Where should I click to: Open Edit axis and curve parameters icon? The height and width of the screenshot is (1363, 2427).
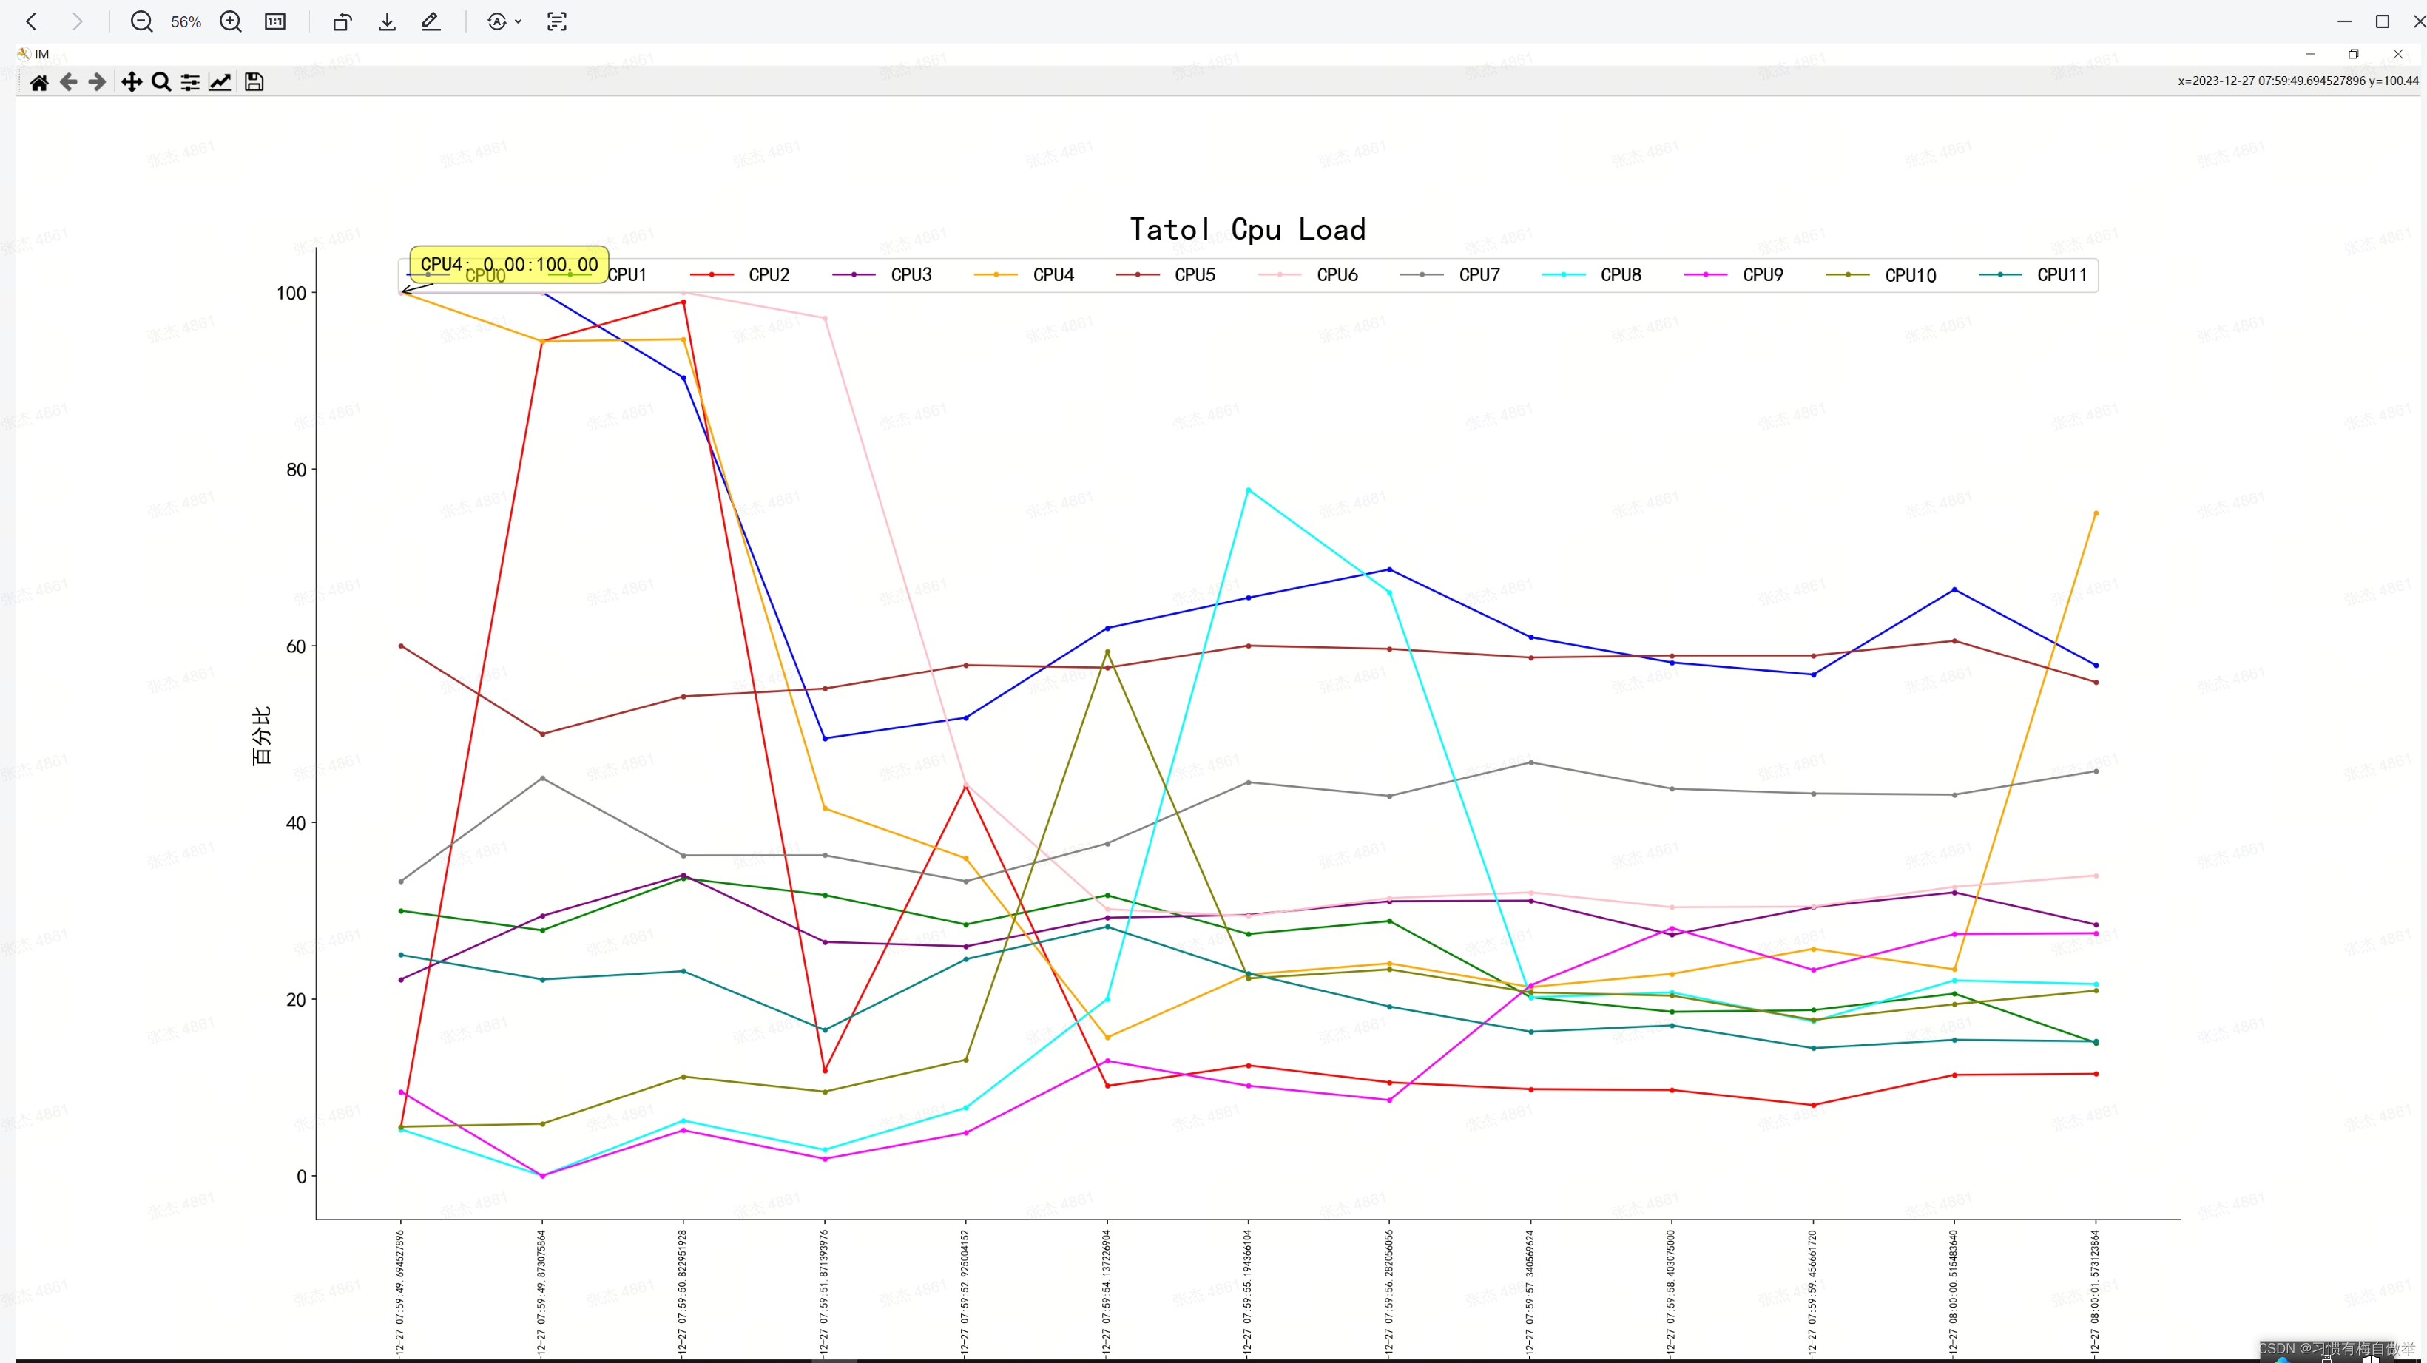click(220, 83)
